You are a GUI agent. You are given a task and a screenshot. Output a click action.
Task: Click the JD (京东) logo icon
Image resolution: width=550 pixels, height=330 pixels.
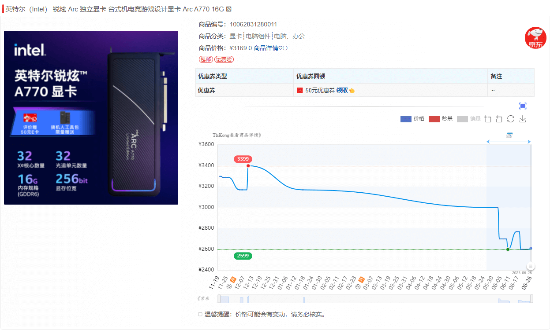535,38
